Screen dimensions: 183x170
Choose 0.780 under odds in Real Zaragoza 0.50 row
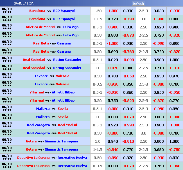point(174,133)
